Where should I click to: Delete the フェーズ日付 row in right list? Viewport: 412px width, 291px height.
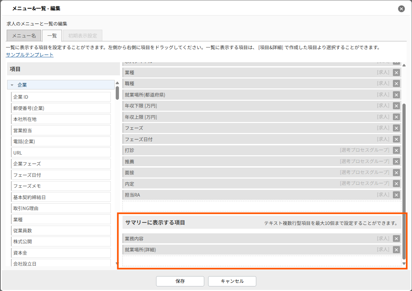396,139
